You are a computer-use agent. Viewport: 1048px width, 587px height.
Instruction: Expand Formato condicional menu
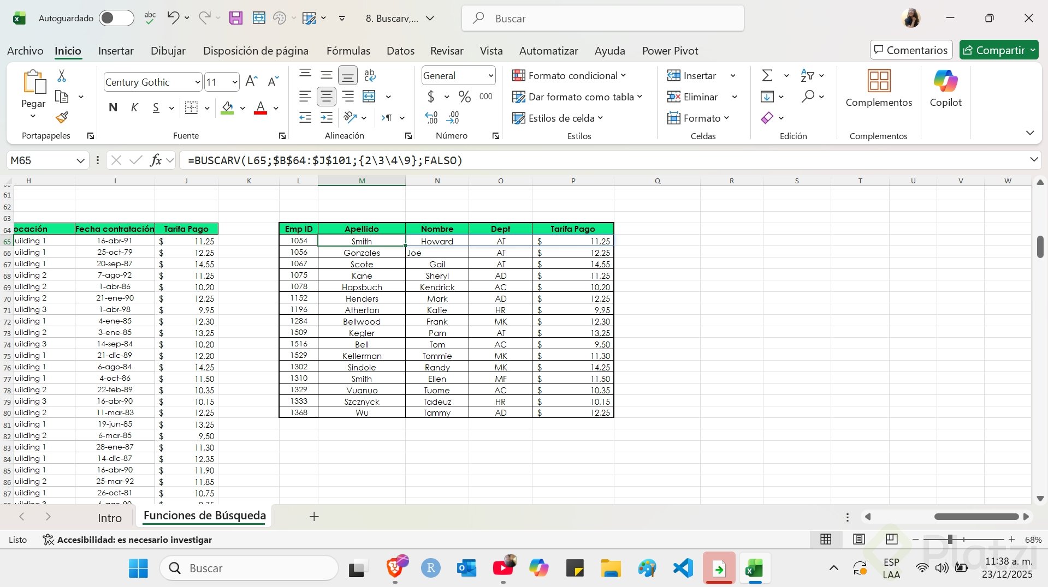[569, 75]
